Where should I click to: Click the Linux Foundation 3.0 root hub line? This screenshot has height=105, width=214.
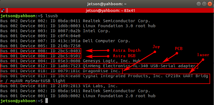(78, 26)
